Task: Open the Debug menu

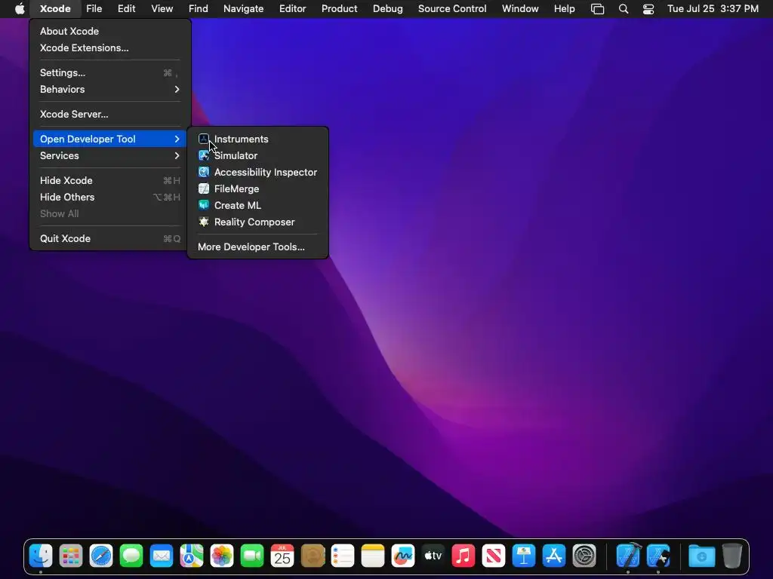Action: point(388,9)
